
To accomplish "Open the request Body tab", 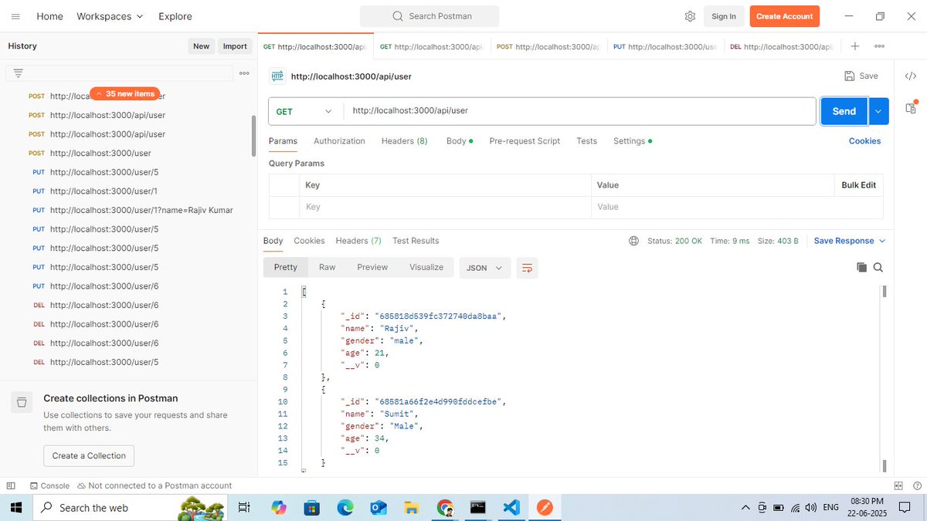I will [x=459, y=140].
